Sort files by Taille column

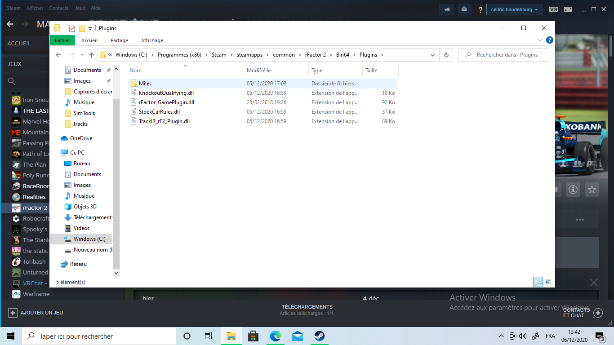click(x=380, y=71)
